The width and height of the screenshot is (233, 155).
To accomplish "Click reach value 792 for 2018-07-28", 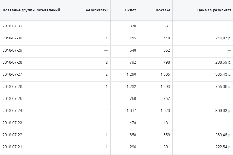I will [133, 62].
